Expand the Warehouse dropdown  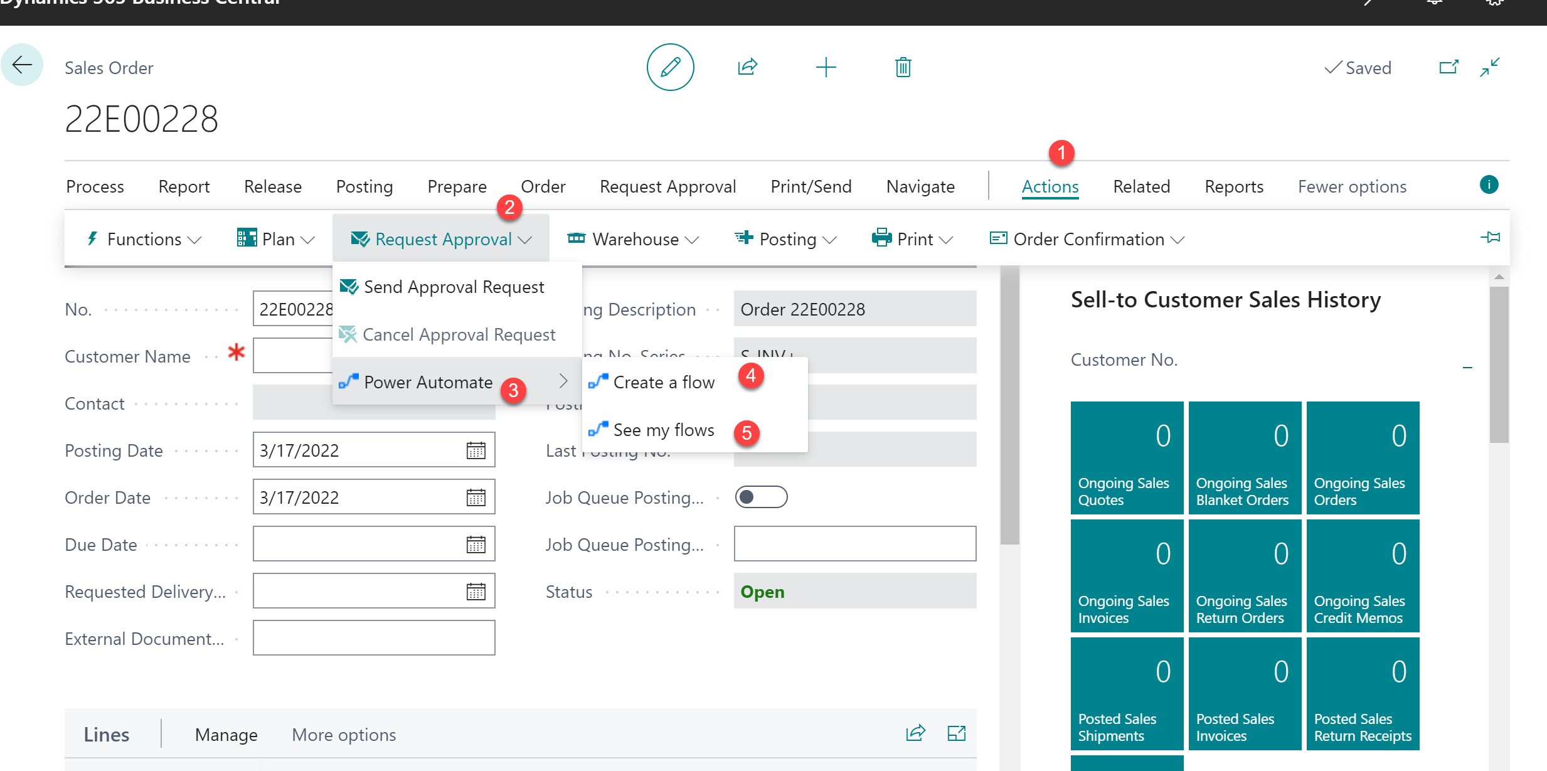[634, 239]
